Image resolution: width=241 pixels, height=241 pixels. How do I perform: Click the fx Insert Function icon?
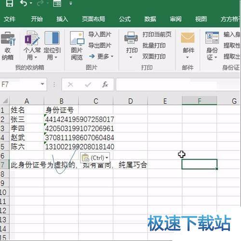click(x=105, y=84)
